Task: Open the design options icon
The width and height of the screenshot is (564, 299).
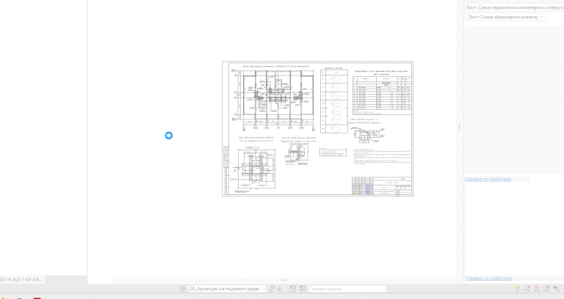Action: pyautogui.click(x=293, y=289)
